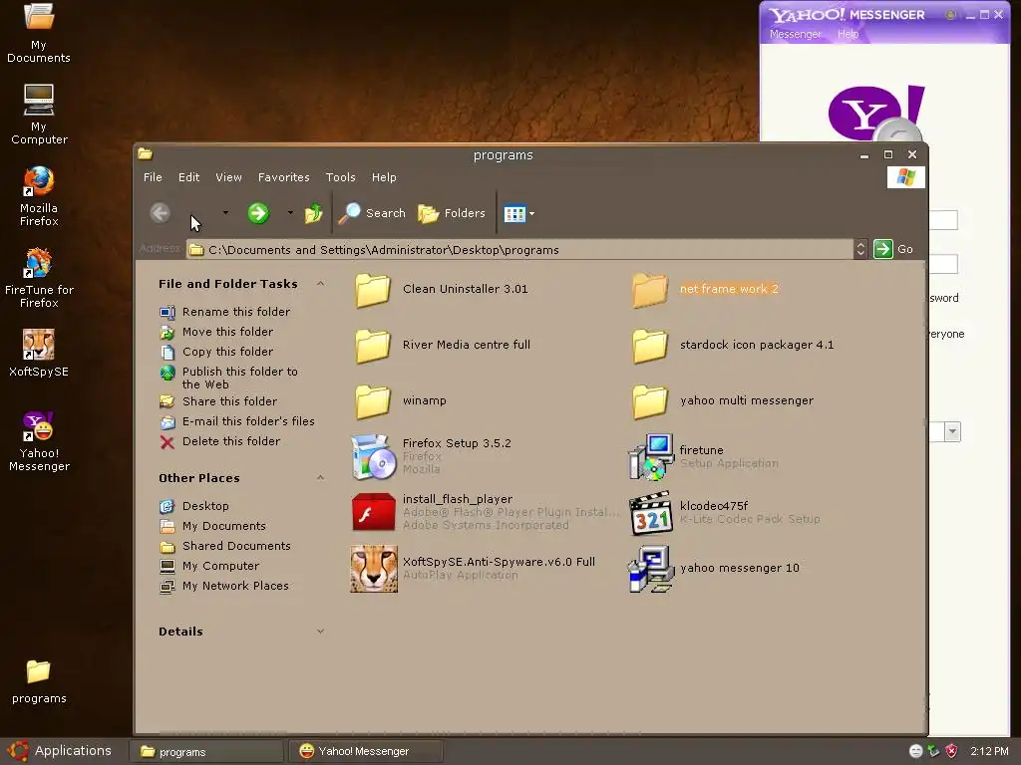
Task: Click My Computer desktop icon
Action: [x=39, y=115]
